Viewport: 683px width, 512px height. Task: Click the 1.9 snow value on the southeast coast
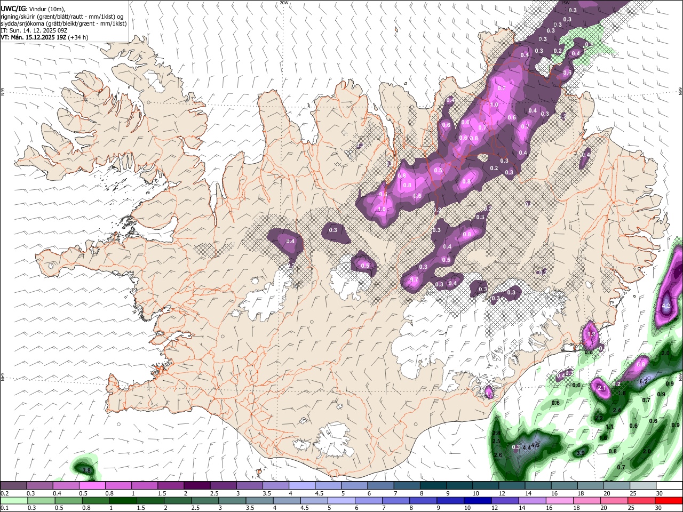coord(591,334)
